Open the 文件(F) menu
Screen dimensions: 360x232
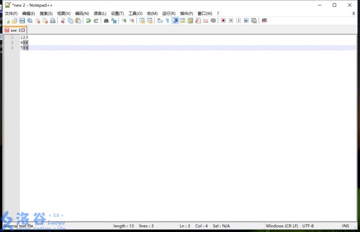(11, 14)
